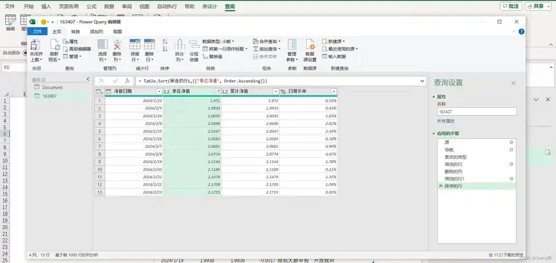Open settings gear for 筛选的行1 step

click(511, 179)
